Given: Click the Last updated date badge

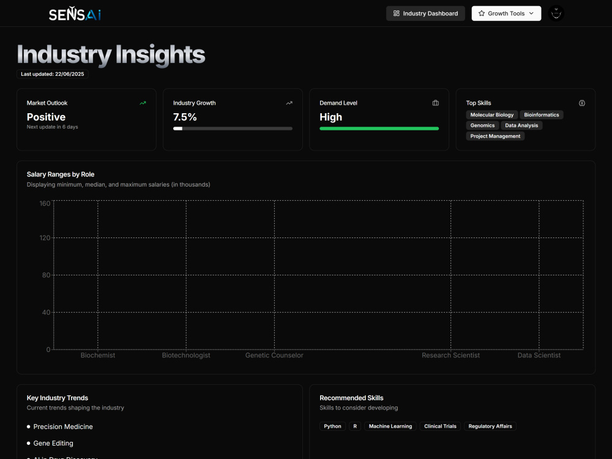Looking at the screenshot, I should (x=52, y=74).
